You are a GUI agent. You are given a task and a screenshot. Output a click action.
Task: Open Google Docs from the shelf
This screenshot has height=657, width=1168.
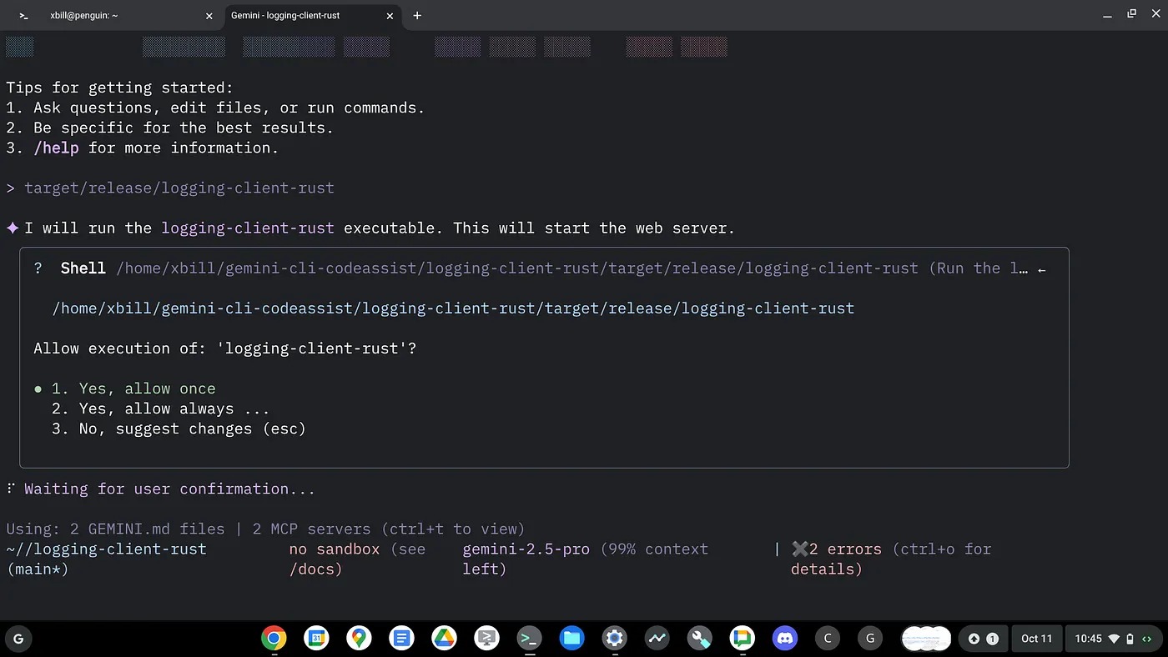point(401,639)
